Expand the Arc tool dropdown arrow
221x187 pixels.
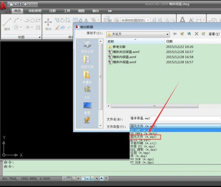pos(21,20)
